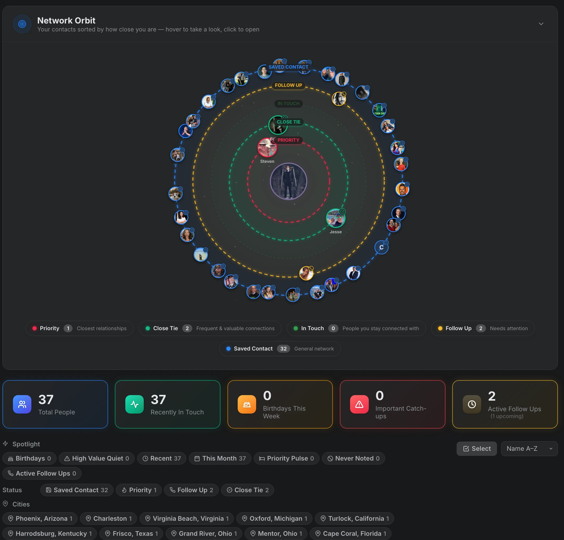This screenshot has width=564, height=540.
Task: Click the Saved Contact count badge 32
Action: click(283, 349)
